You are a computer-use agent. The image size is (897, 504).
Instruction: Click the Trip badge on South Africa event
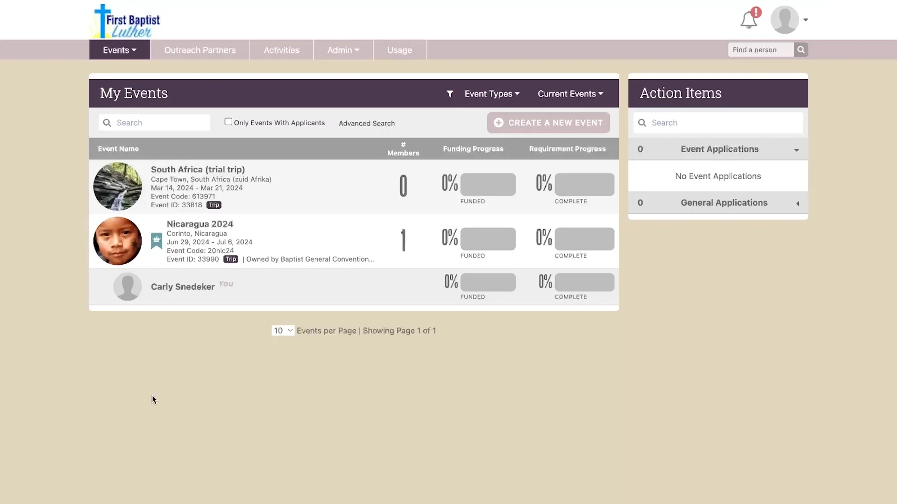[x=214, y=205]
